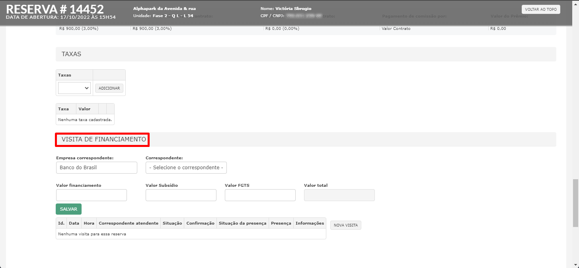Screen dimensions: 579x268
Task: Click the Nenhuma visita para essa reserva text
Action: (92, 234)
